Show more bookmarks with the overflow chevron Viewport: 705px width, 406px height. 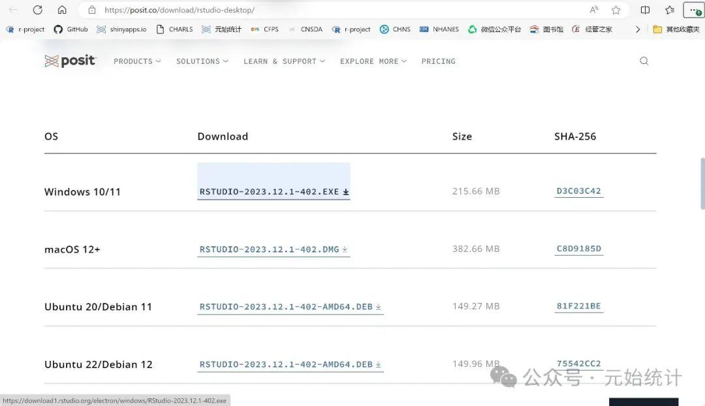(x=638, y=29)
